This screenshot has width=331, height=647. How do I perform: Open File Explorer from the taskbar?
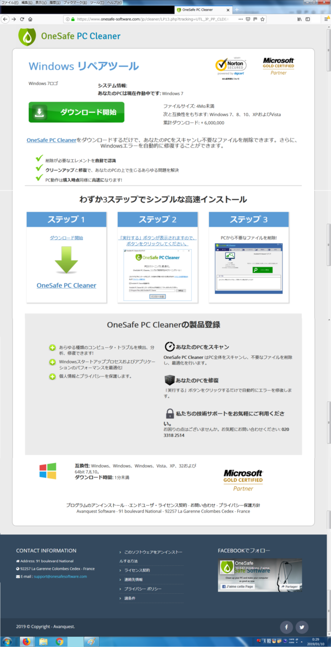(43, 641)
